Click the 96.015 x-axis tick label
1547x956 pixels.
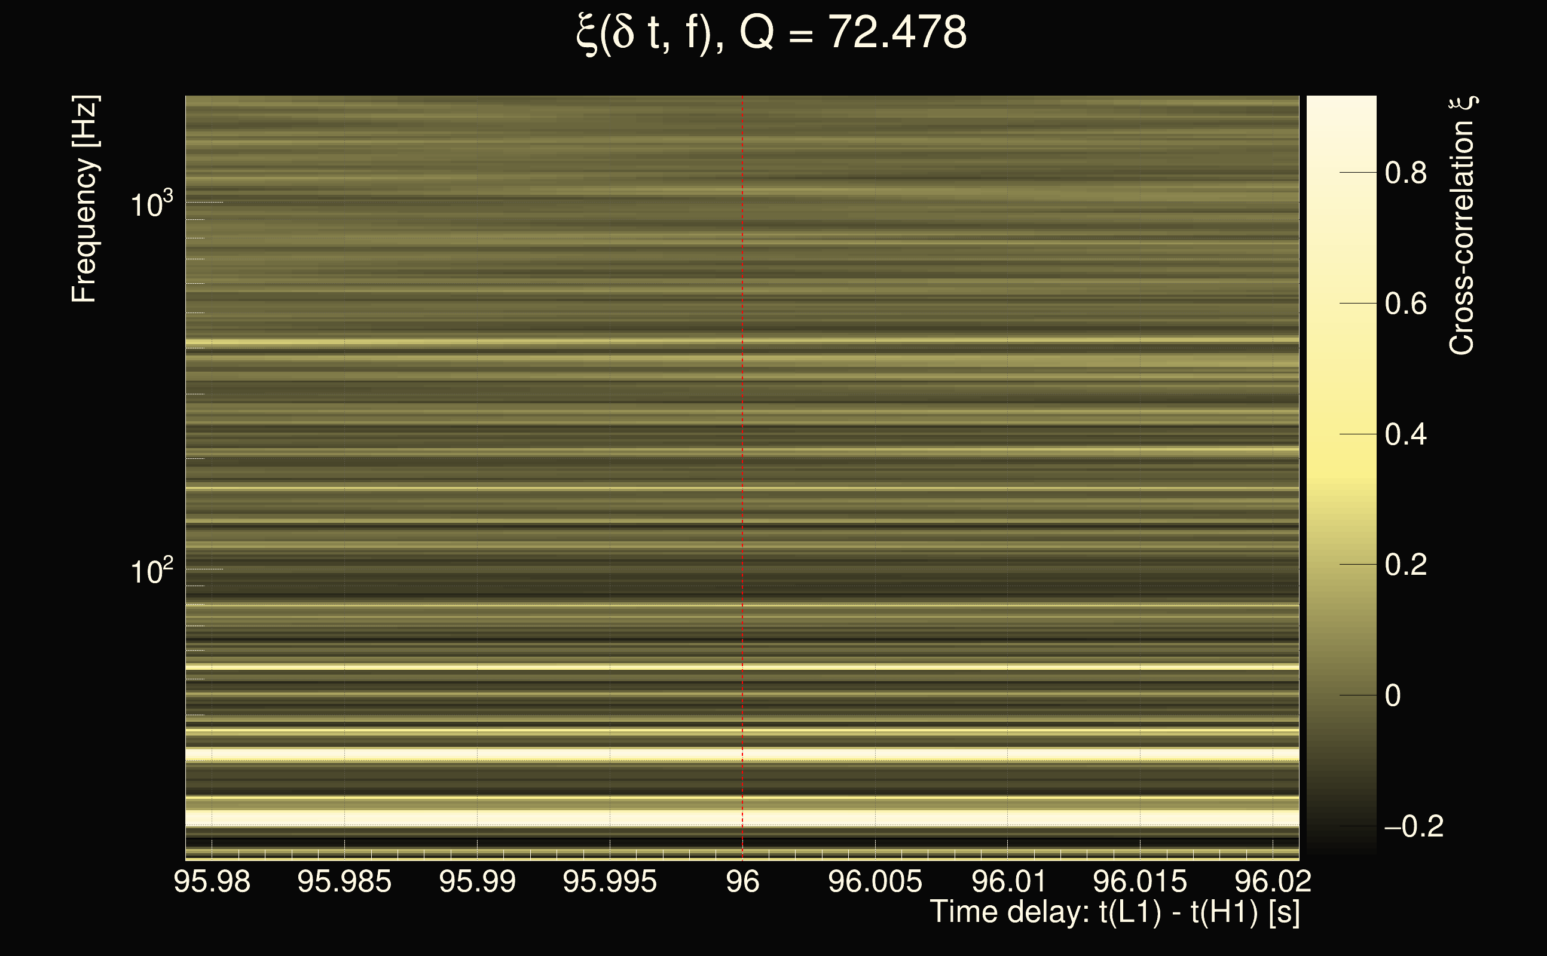point(1140,882)
